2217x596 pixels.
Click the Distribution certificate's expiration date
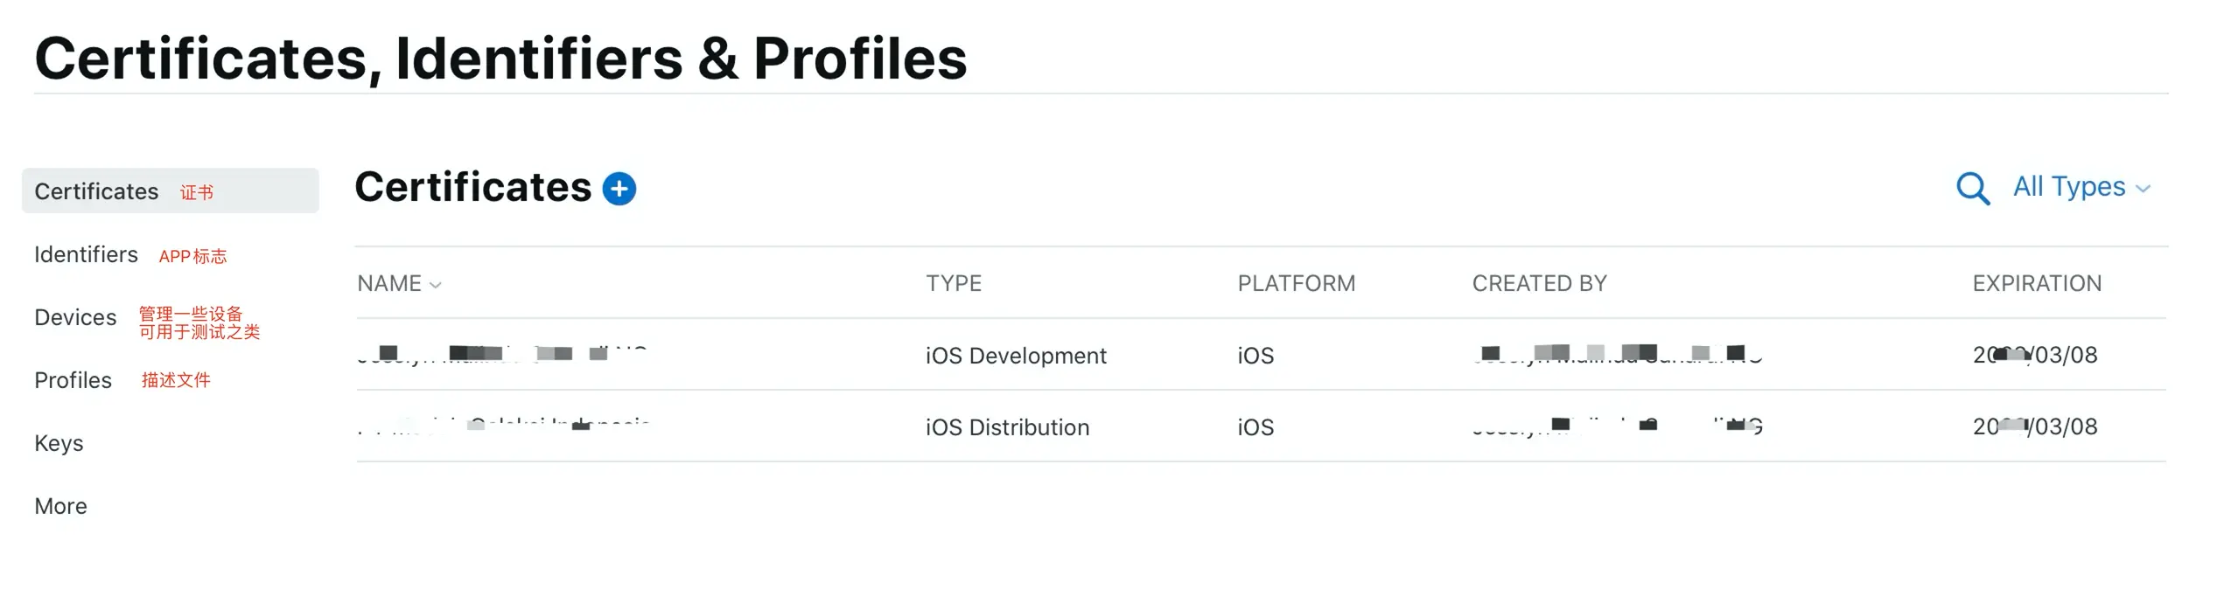[2034, 427]
